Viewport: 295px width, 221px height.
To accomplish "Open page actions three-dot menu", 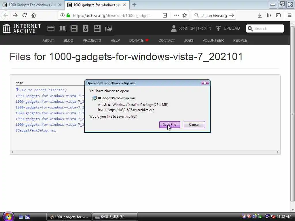I will [x=176, y=16].
